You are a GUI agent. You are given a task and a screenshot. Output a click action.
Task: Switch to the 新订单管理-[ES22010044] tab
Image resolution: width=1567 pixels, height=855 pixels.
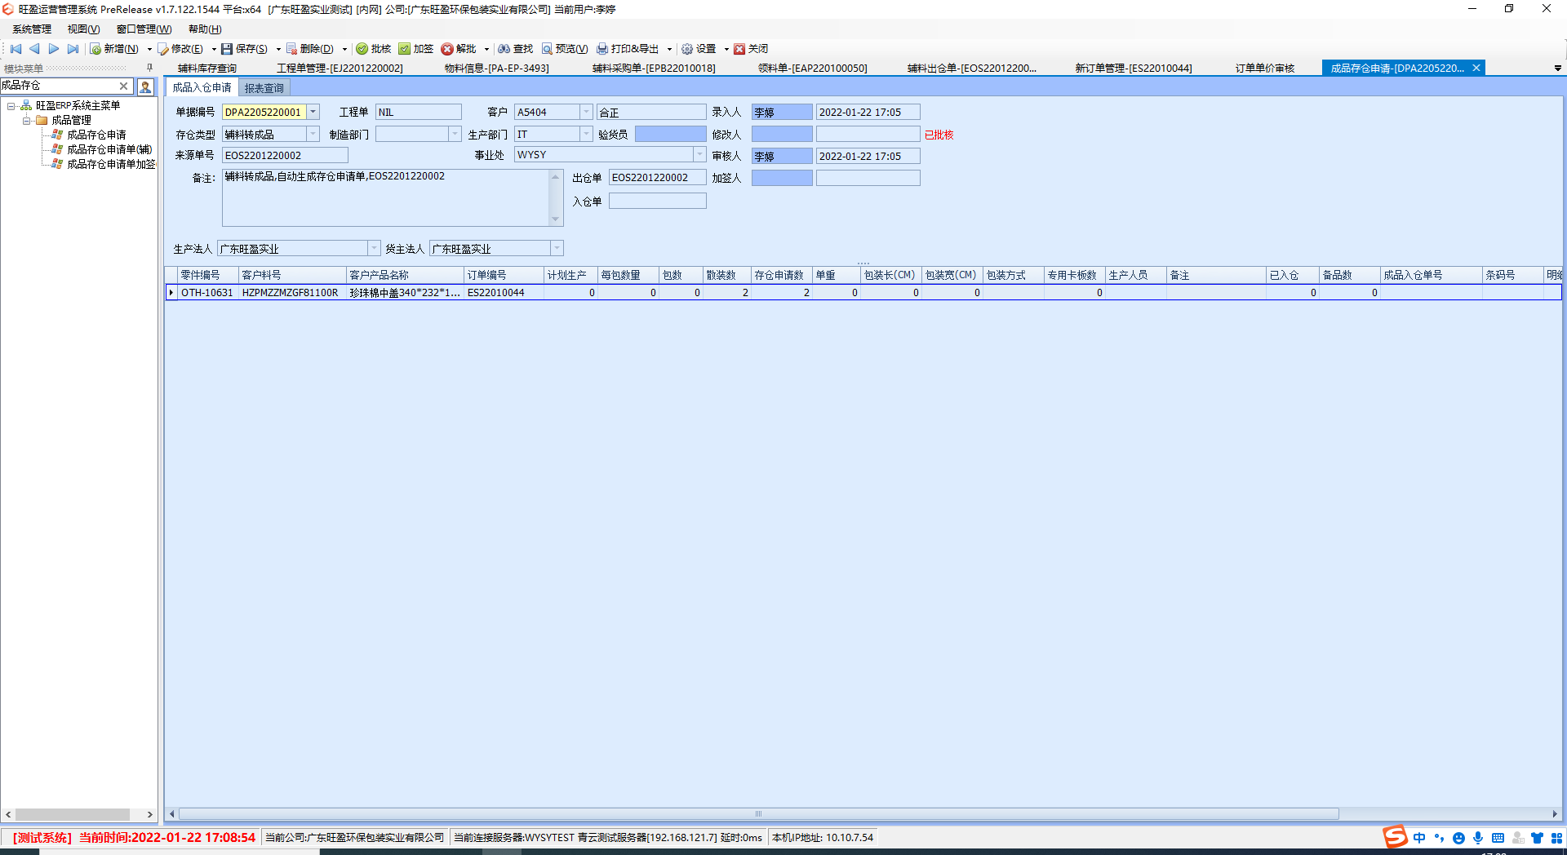(1133, 69)
